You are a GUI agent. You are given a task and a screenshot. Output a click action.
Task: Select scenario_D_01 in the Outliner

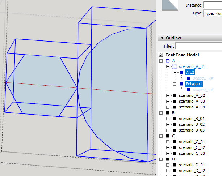(x=192, y=165)
